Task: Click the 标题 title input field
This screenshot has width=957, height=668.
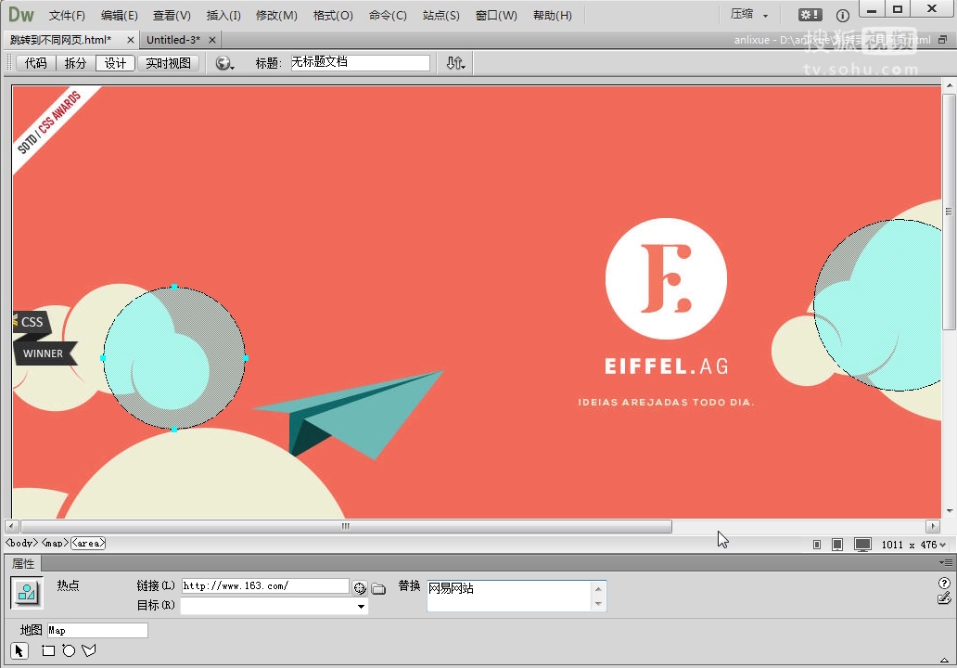Action: (360, 62)
